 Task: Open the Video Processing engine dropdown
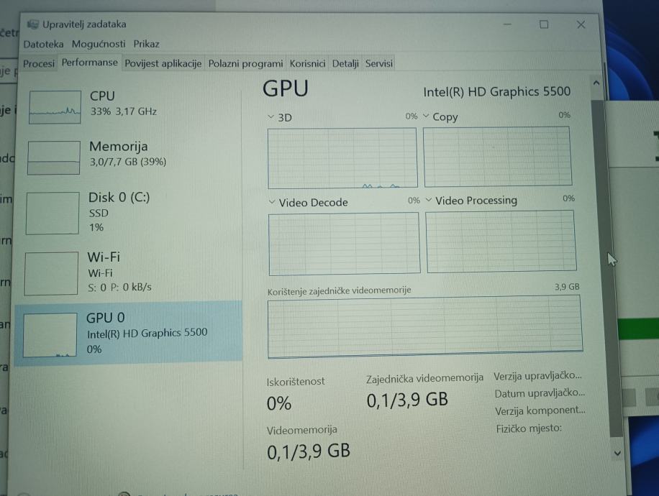coord(429,200)
